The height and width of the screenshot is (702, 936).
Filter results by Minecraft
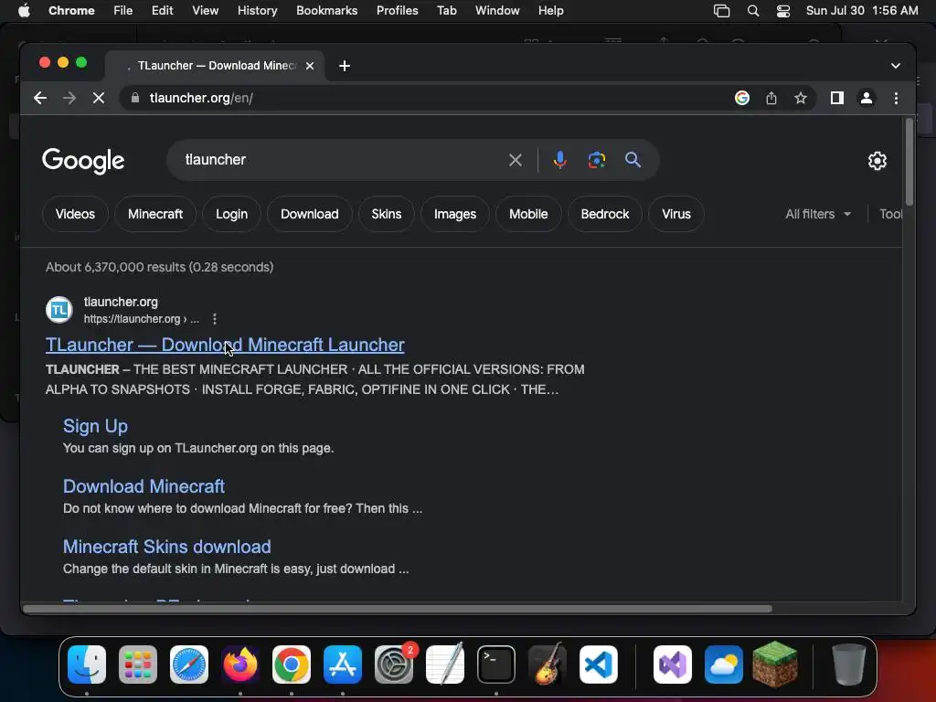tap(155, 214)
